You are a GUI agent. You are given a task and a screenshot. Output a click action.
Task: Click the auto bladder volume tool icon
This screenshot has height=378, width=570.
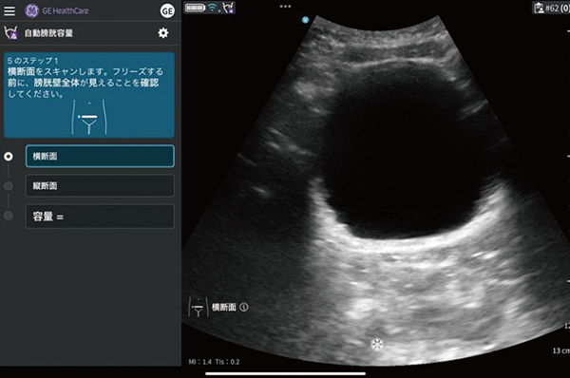point(10,32)
